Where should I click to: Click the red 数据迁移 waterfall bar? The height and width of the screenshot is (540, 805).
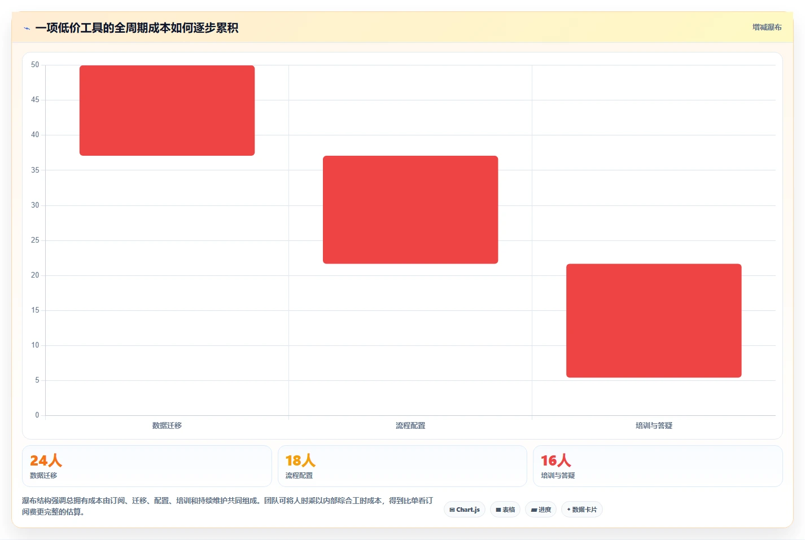point(167,111)
